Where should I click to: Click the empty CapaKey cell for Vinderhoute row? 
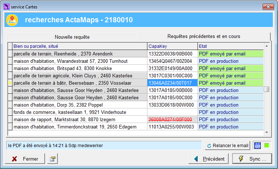(x=172, y=112)
